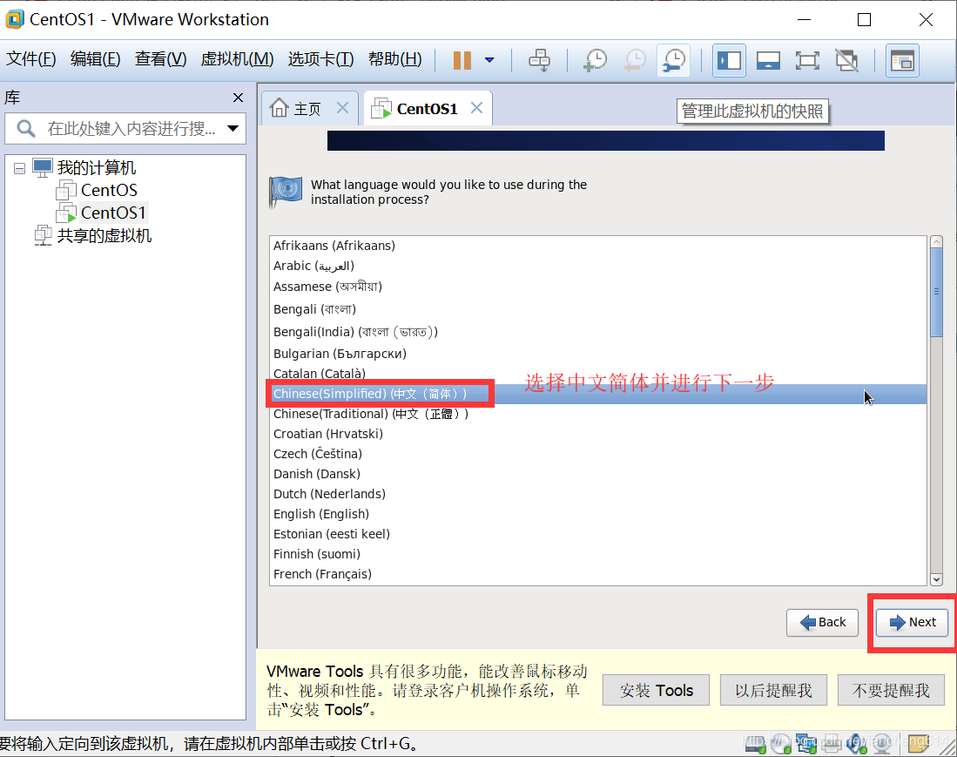Open the snapshot manager icon

[674, 60]
